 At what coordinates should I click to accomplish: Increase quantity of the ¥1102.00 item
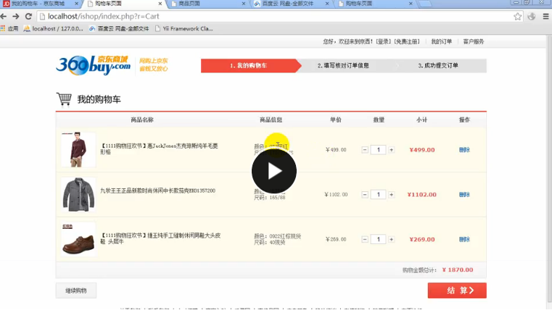pos(391,194)
